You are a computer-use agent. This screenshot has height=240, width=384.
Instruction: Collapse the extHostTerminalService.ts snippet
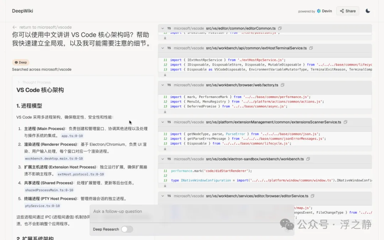pos(162,48)
